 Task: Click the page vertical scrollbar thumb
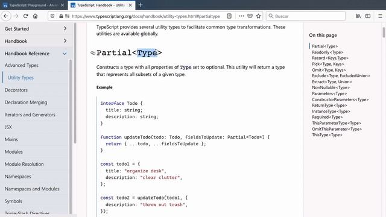pos(384,33)
